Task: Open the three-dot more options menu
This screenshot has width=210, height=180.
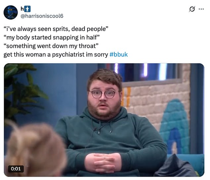Action: coord(201,9)
